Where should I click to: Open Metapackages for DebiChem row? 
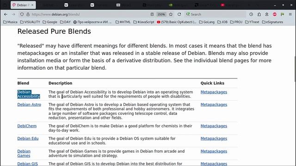point(214,126)
